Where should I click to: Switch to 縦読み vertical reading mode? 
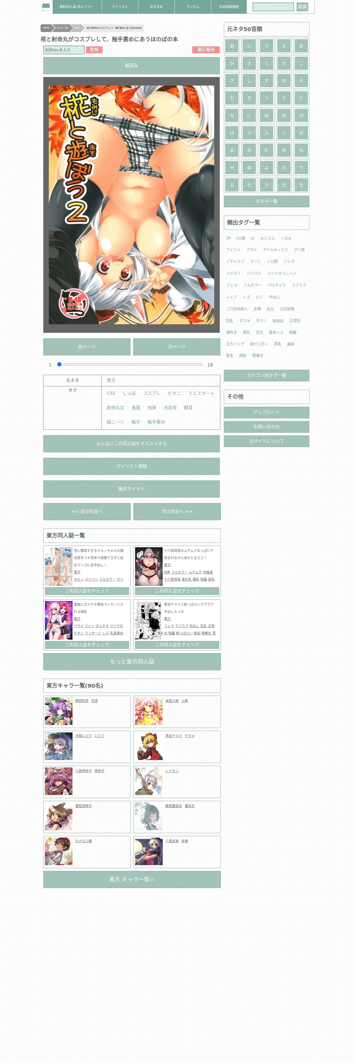(132, 66)
